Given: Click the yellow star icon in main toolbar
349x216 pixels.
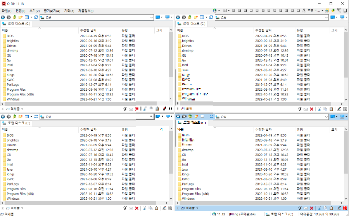Looking at the screenshot, I should click(x=333, y=10).
